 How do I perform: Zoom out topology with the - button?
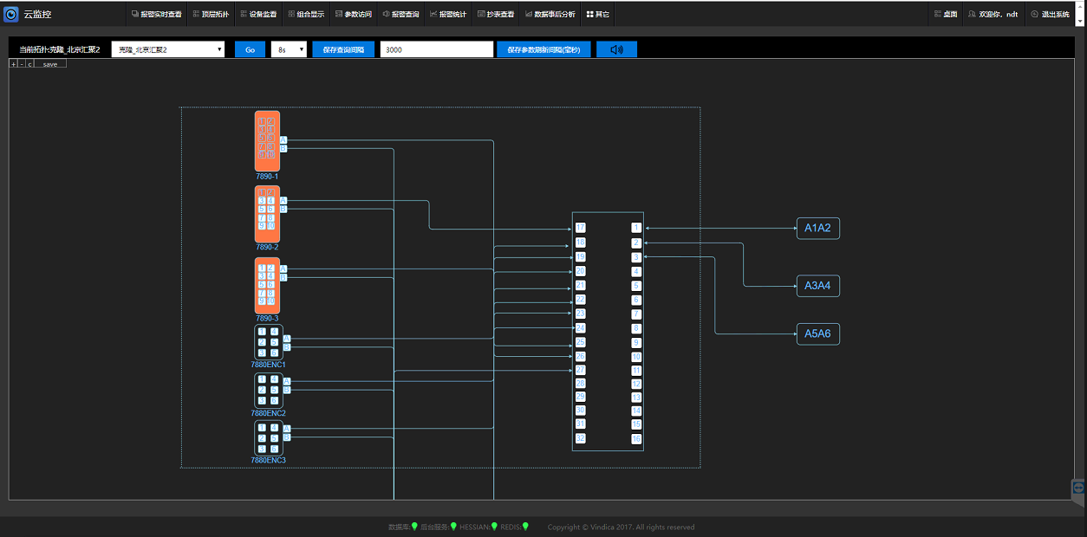(x=21, y=64)
